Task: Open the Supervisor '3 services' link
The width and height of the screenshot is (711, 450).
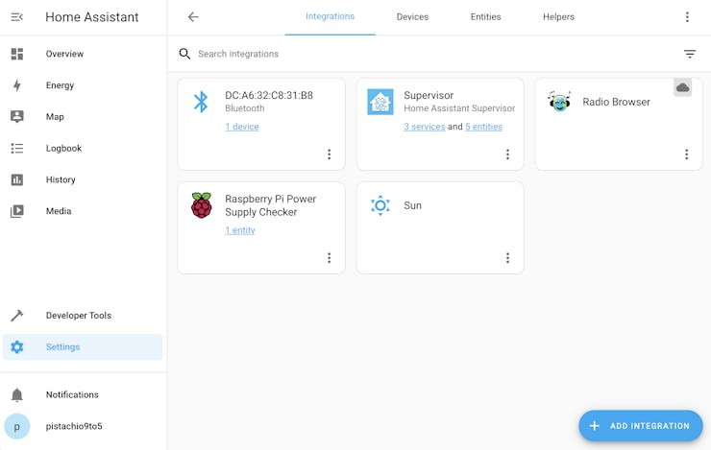Action: [x=425, y=127]
